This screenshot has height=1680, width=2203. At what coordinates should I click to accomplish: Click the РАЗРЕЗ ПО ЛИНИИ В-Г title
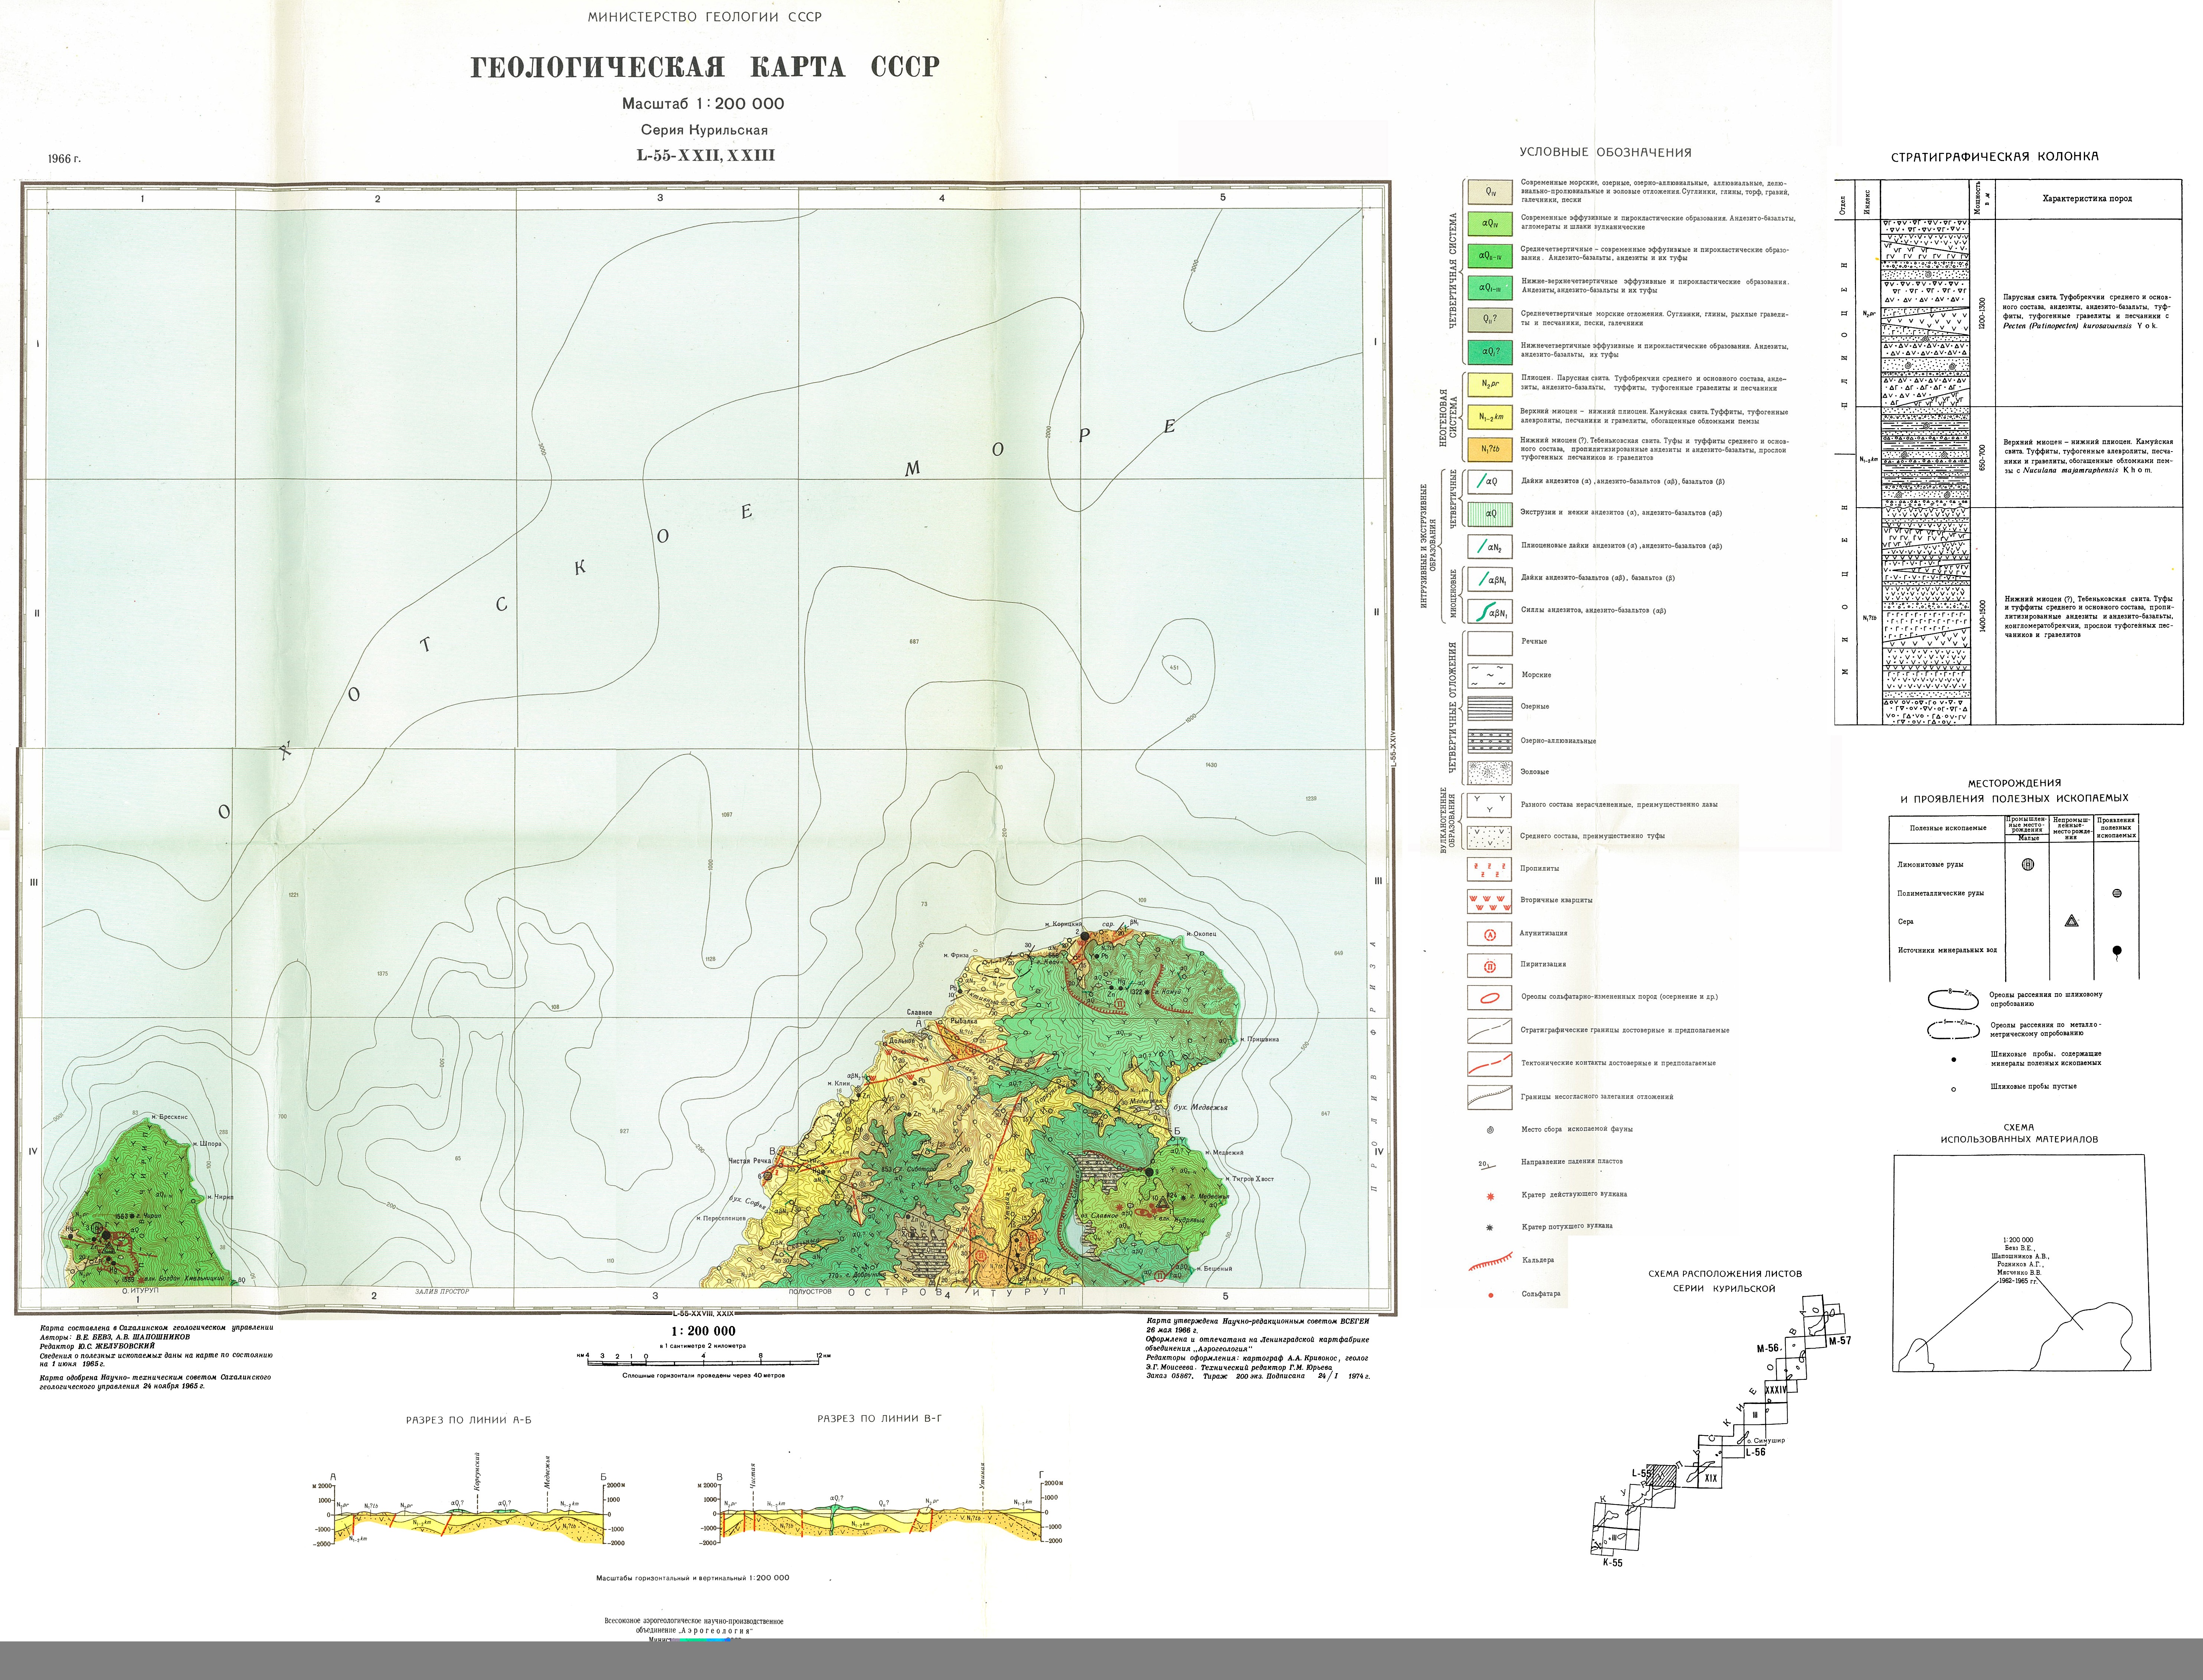click(880, 1419)
